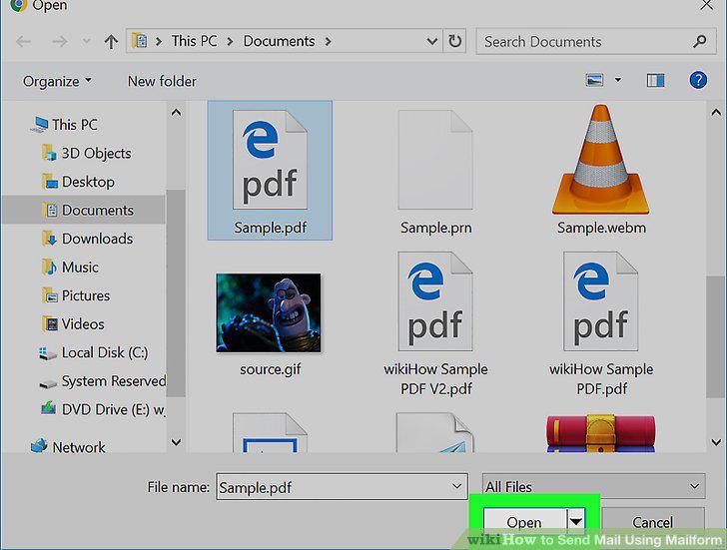Click the Sample.pdf file name label

(271, 228)
